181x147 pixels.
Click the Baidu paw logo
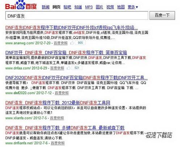pos(21,5)
